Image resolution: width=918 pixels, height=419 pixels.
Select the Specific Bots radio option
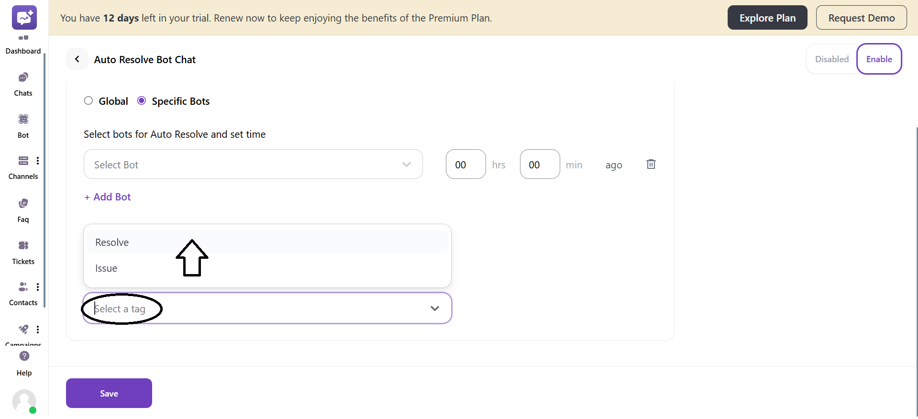coord(142,100)
